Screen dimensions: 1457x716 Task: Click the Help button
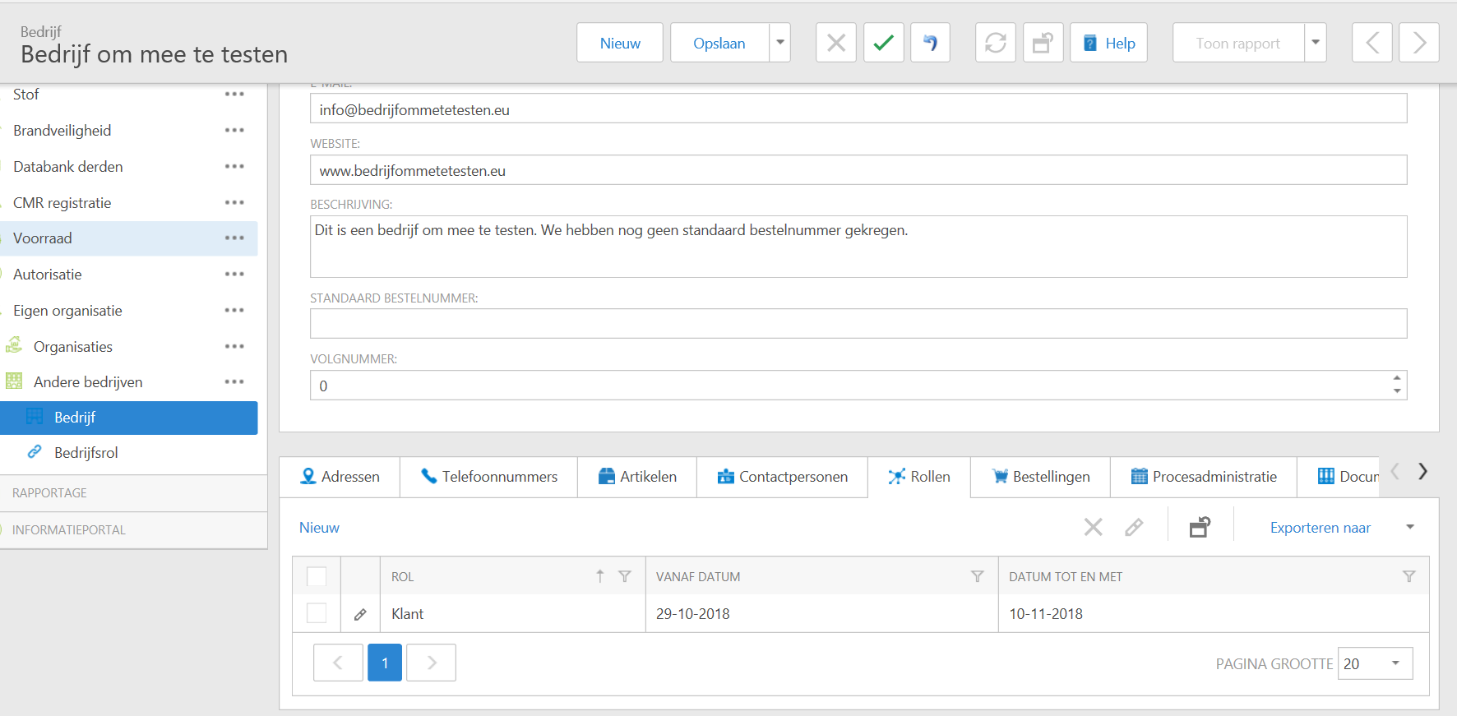(x=1109, y=43)
